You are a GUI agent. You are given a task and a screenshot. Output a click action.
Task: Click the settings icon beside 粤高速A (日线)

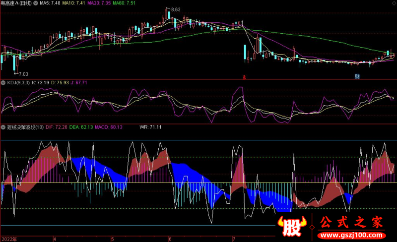click(x=35, y=3)
